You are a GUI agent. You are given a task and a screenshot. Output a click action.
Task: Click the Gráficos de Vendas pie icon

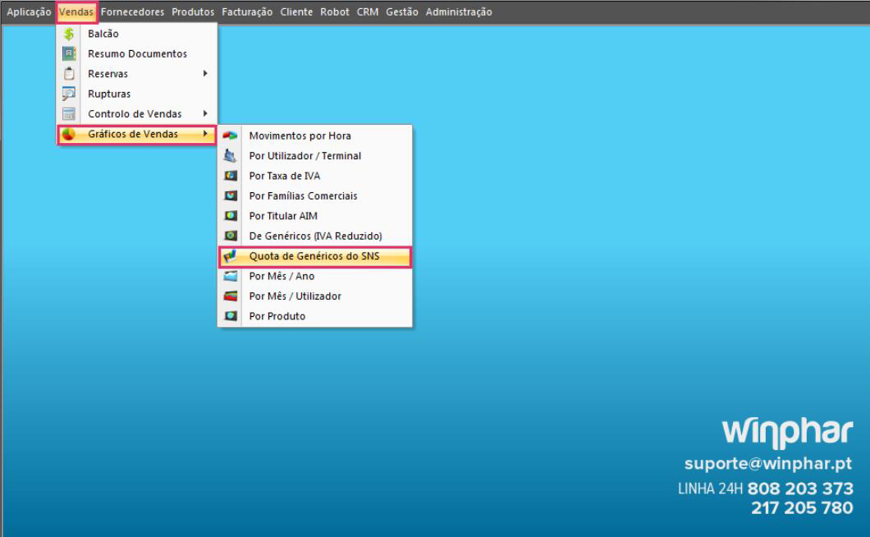(x=69, y=134)
